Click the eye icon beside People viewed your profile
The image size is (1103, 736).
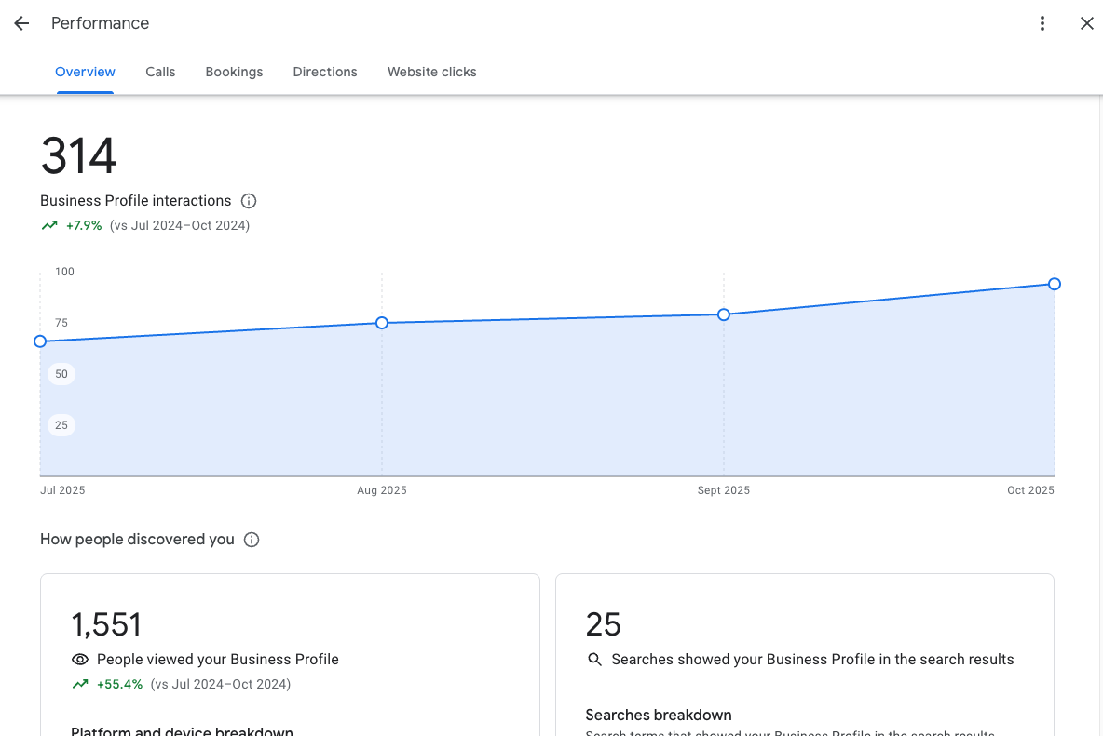click(x=79, y=659)
